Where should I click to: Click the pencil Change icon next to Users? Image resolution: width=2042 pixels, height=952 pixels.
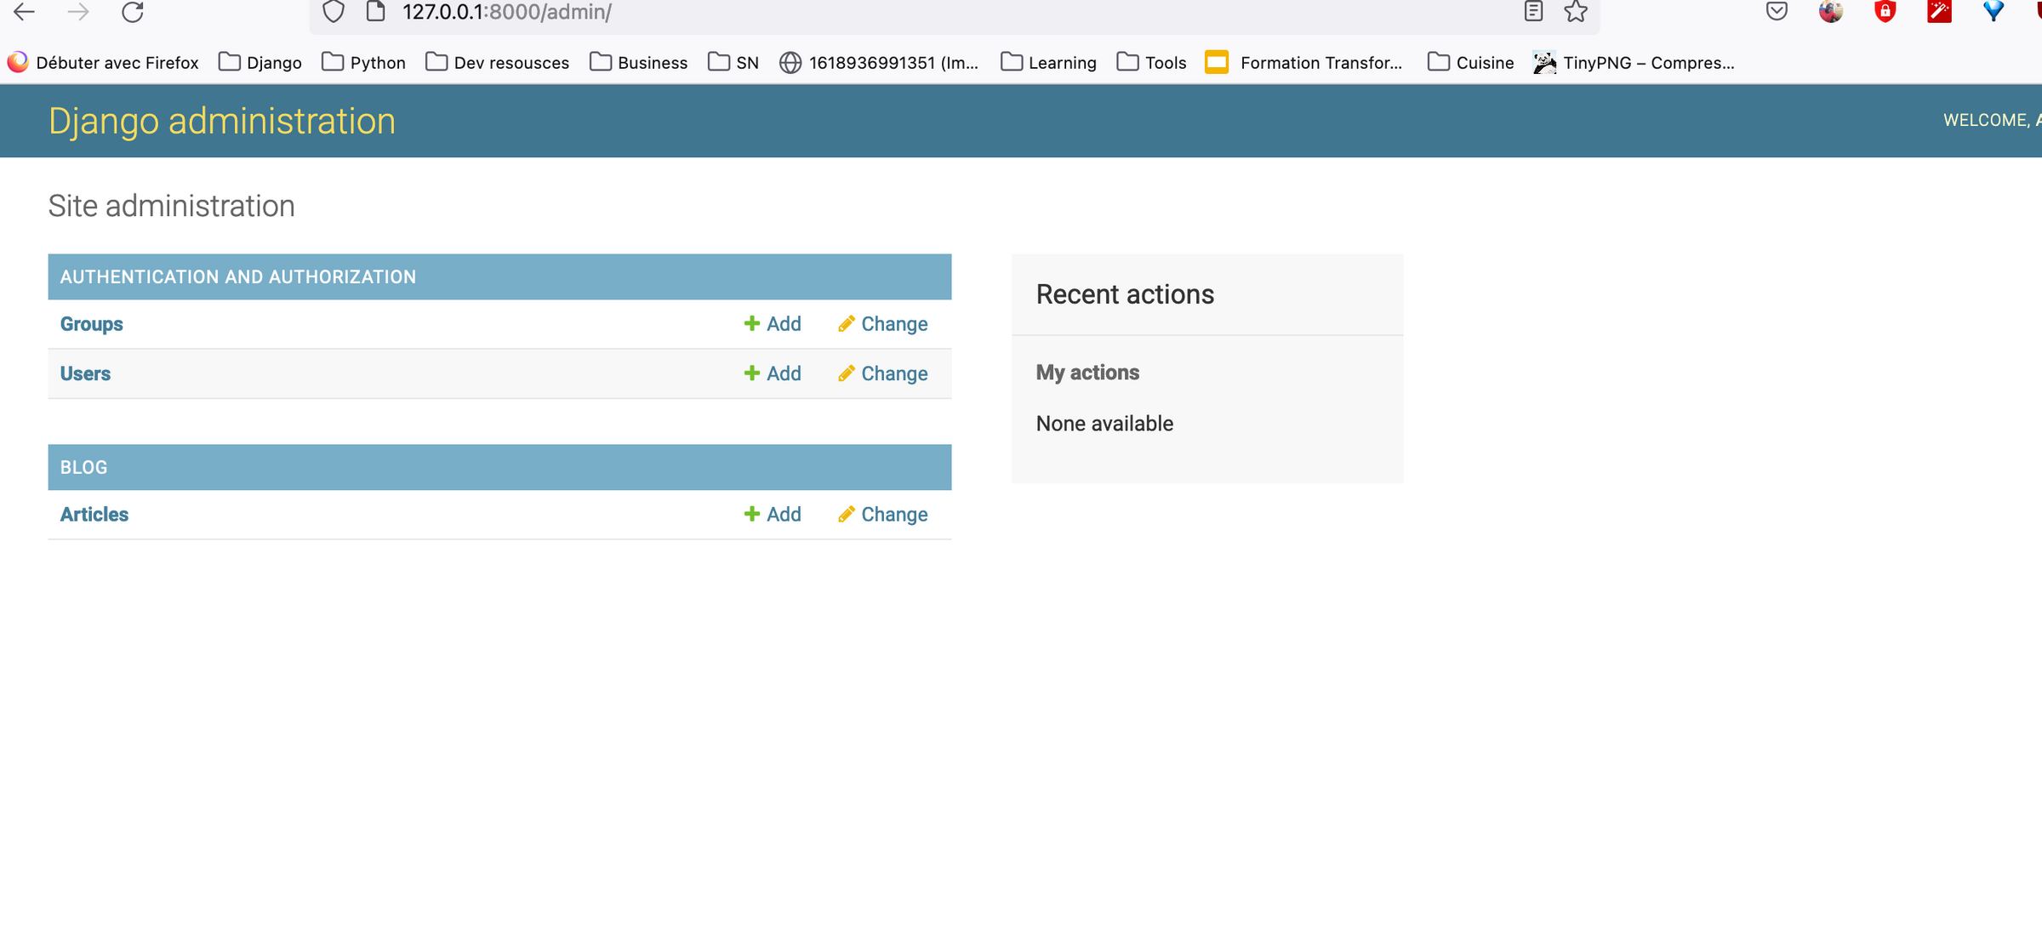[x=847, y=373]
